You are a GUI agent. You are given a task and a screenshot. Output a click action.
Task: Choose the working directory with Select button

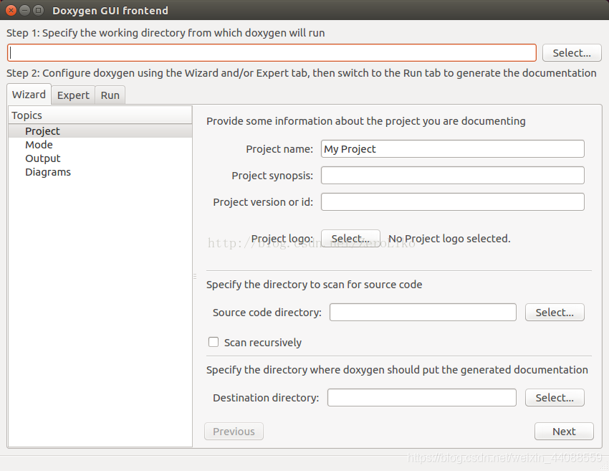point(571,52)
